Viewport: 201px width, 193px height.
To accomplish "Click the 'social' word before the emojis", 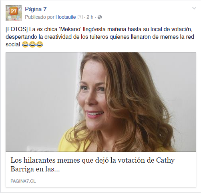I will point(13,44).
